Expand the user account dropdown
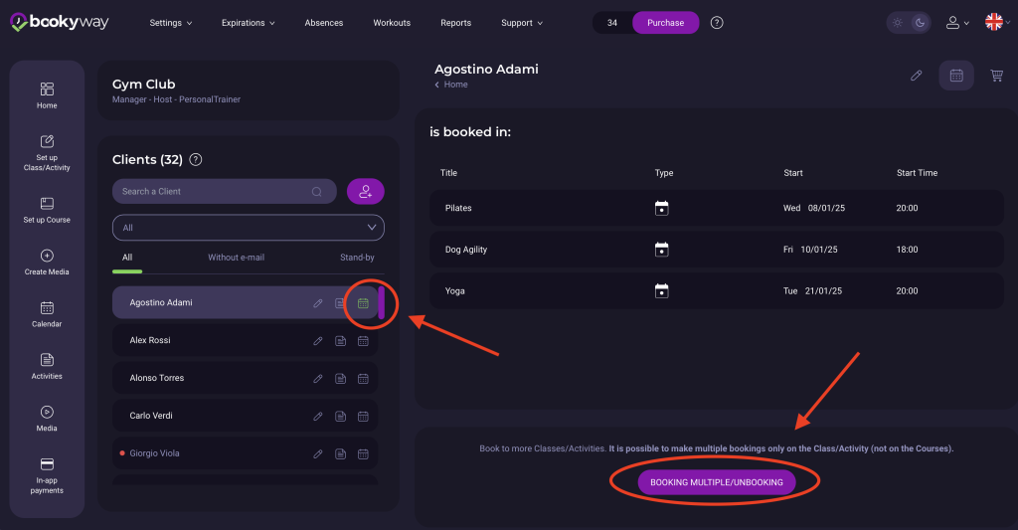The width and height of the screenshot is (1018, 530). pos(956,23)
